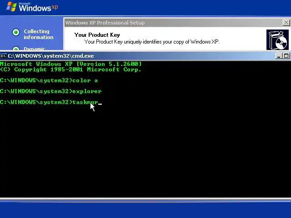
Task: Click the Microsoft Windows XP version line
Action: 71,64
